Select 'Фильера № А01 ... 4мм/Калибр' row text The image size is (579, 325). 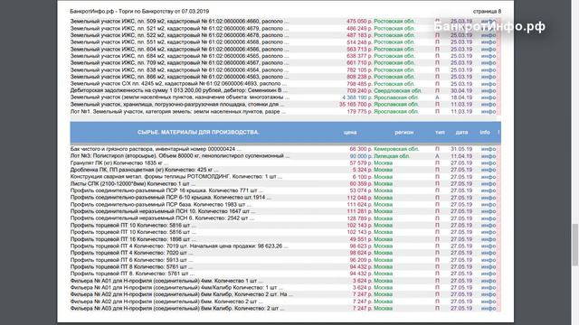tap(176, 288)
